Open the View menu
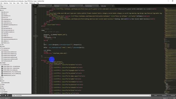Screen dimensions: 176x99 (x=14, y=3)
